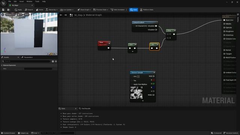Click the Abs node input pin
The height and width of the screenshot is (135, 240).
point(152,48)
